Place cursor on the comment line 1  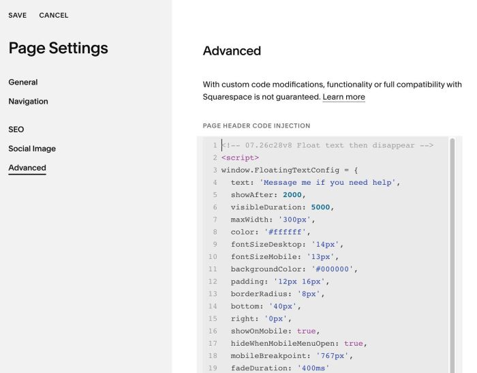coord(327,145)
